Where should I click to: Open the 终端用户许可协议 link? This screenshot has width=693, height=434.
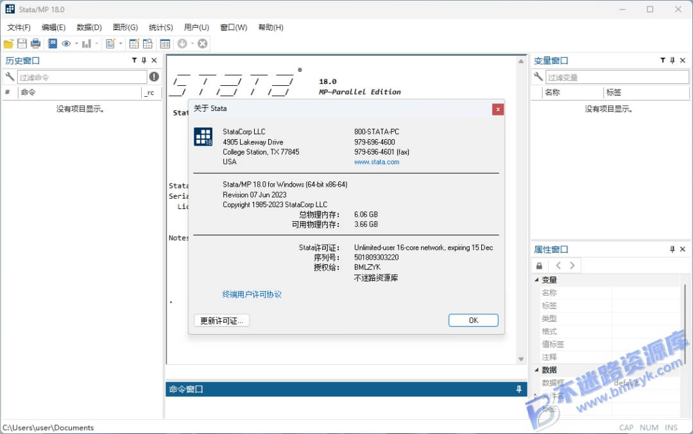click(252, 294)
